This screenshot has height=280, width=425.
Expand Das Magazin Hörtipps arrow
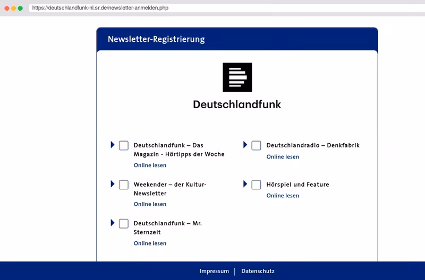(113, 145)
